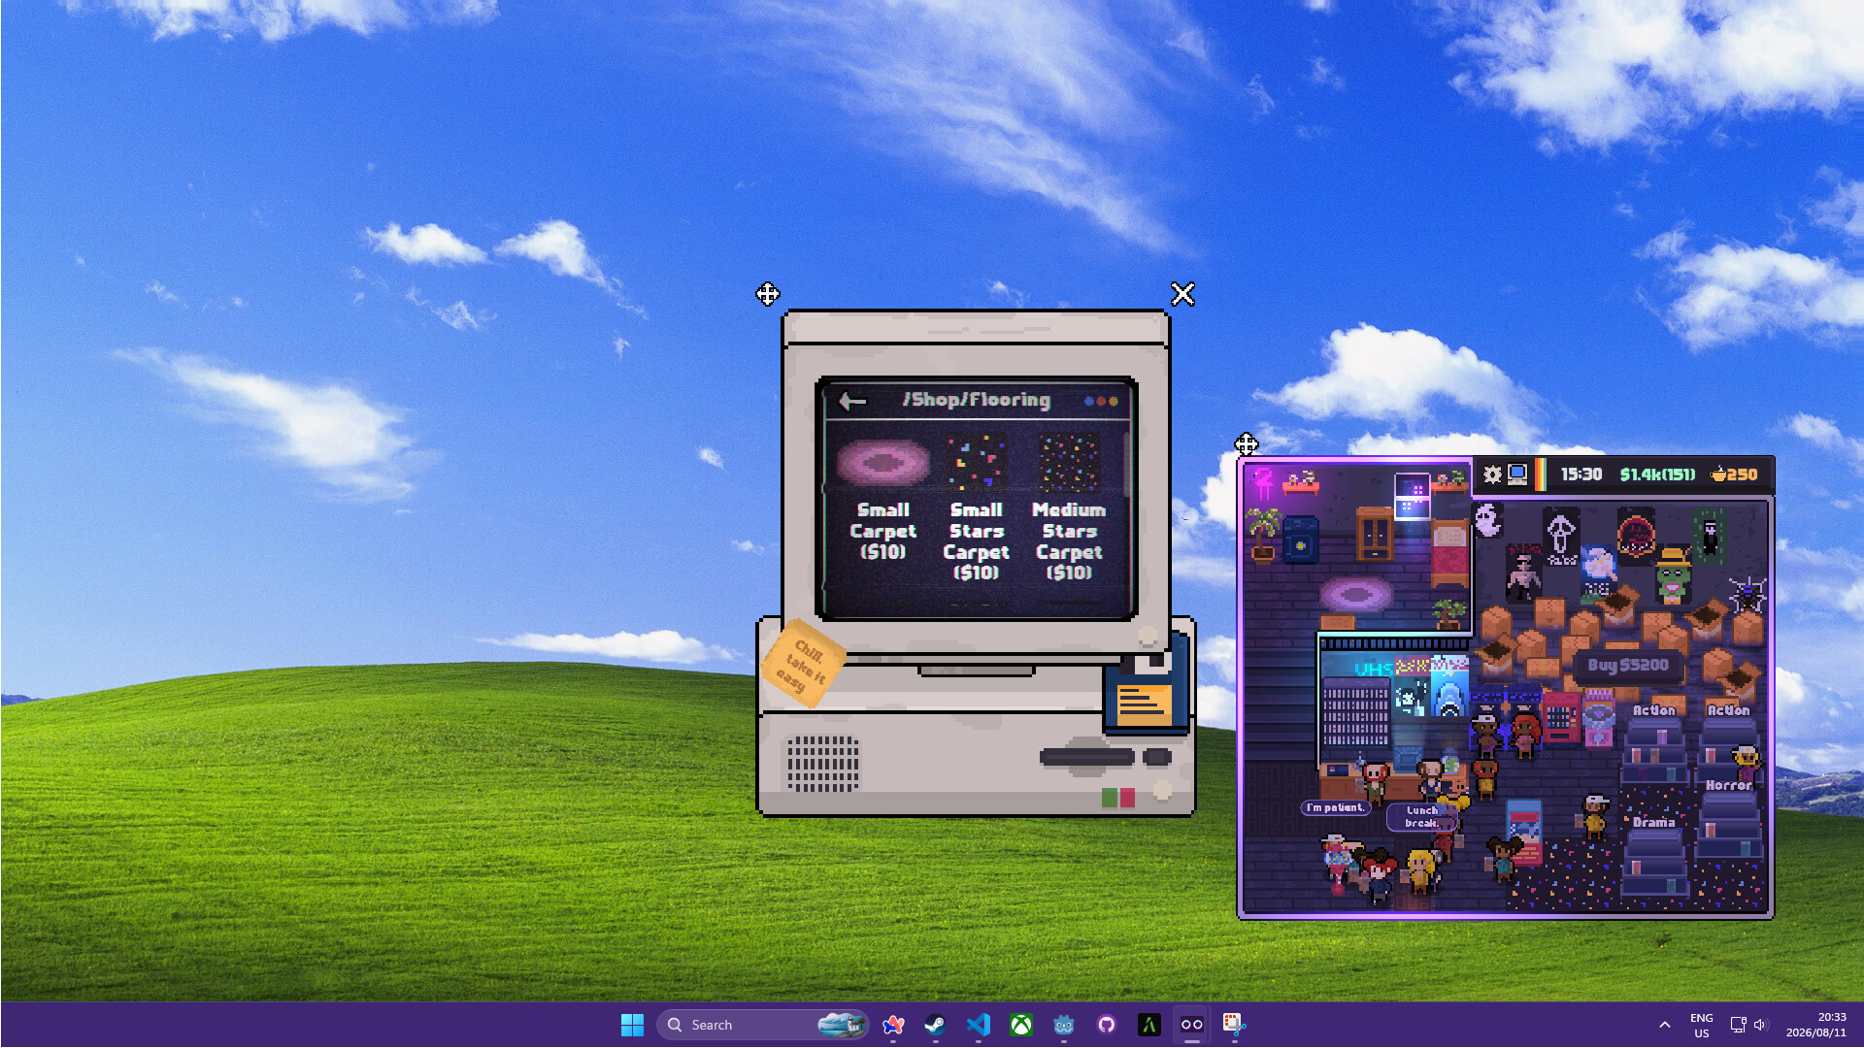Click the $1.4k(151) money counter
Image resolution: width=1864 pixels, height=1048 pixels.
click(x=1657, y=475)
